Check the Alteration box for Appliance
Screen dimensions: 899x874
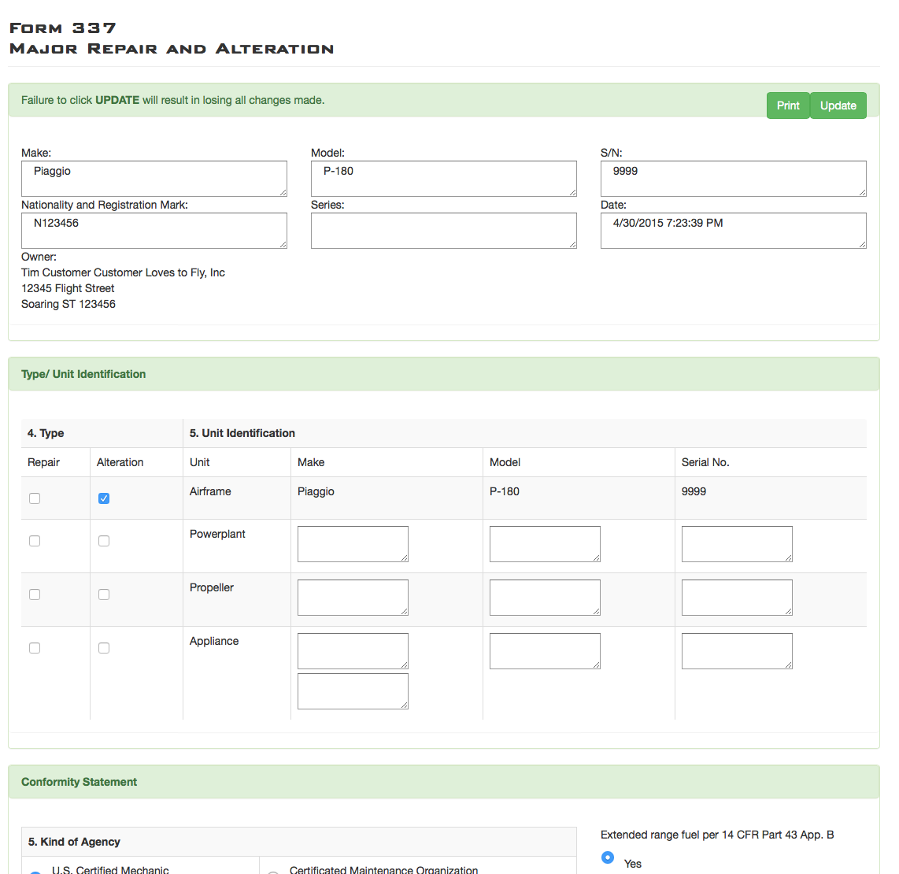point(104,648)
